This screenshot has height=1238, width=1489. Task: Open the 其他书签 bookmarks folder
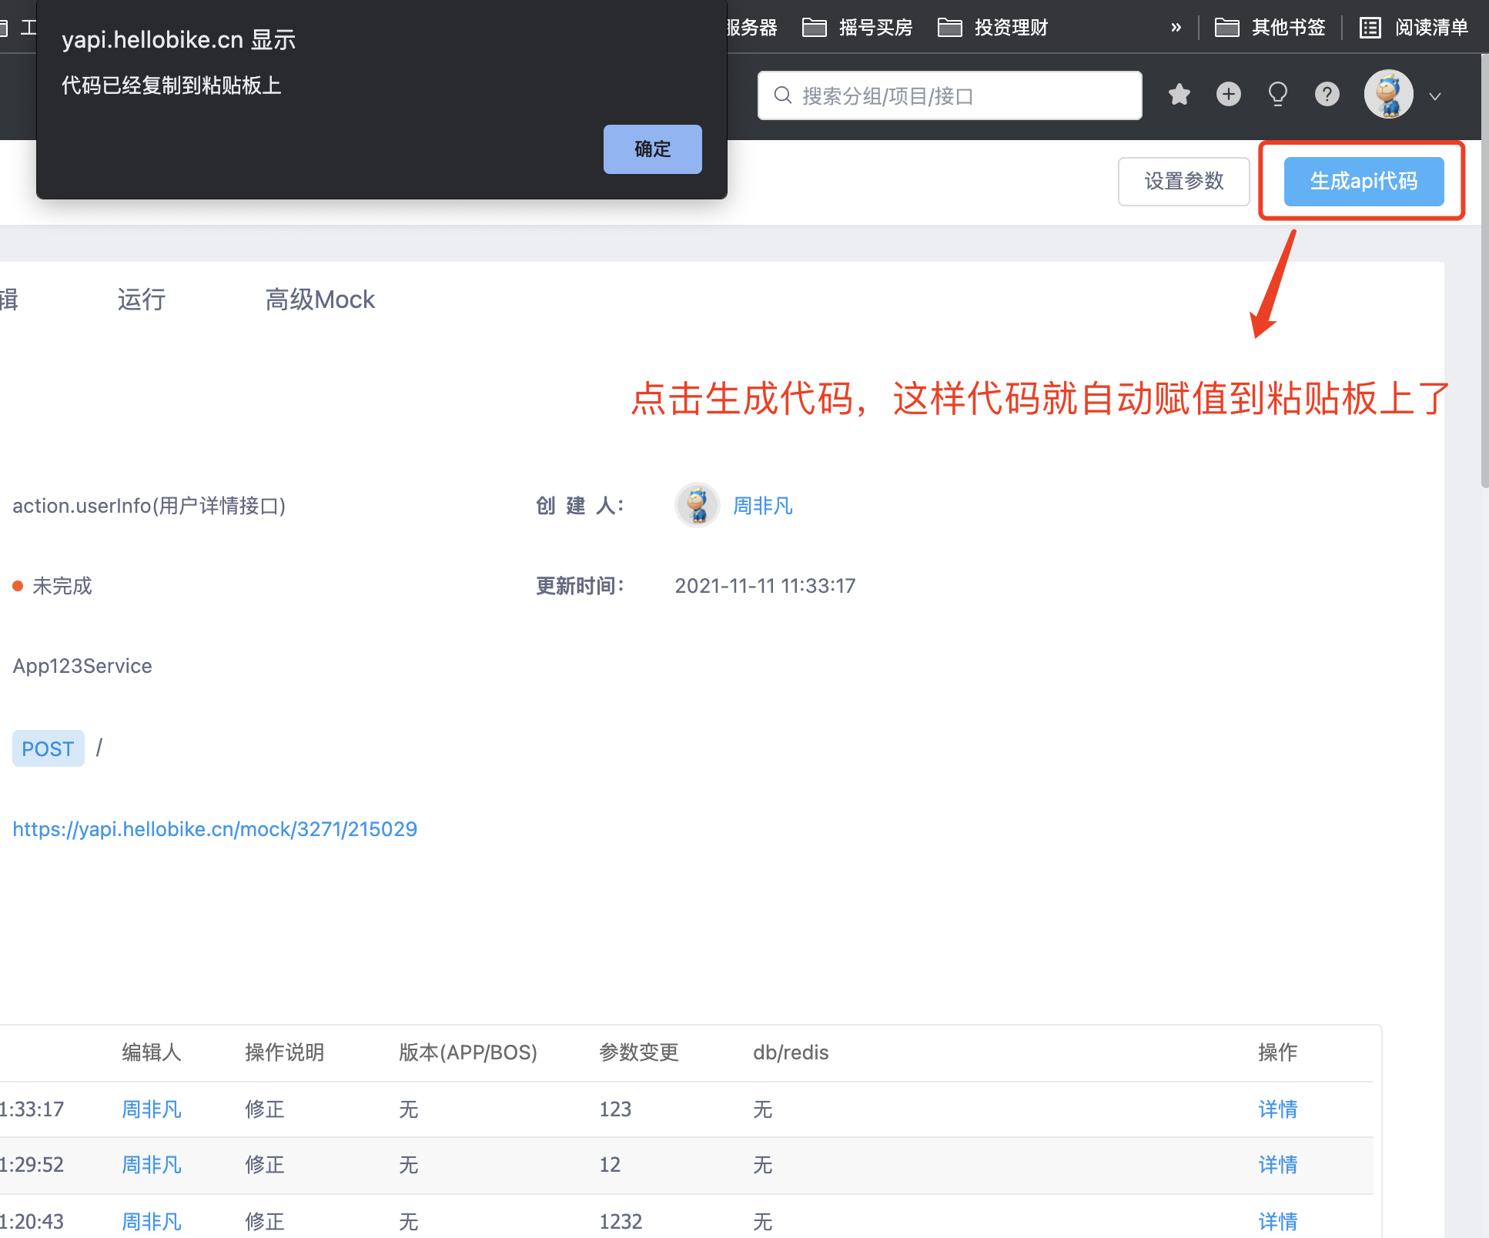(1270, 28)
